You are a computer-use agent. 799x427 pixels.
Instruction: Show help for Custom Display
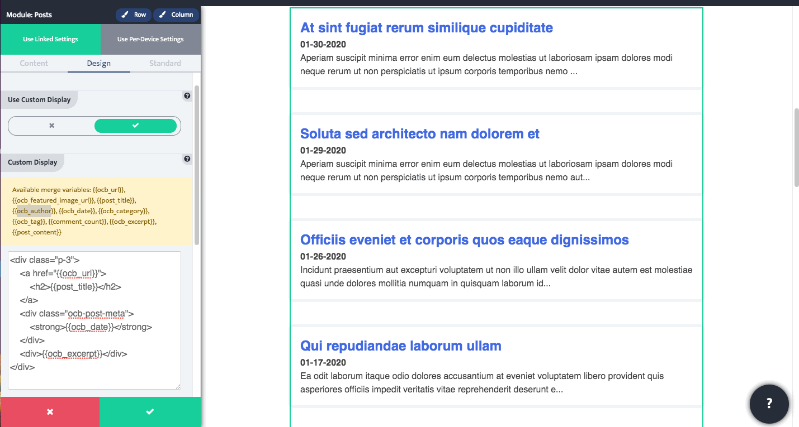point(187,159)
